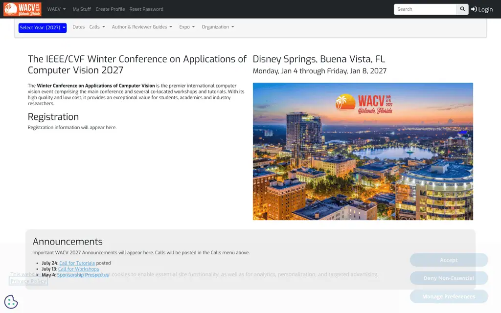Focus the Search input field

tap(425, 9)
